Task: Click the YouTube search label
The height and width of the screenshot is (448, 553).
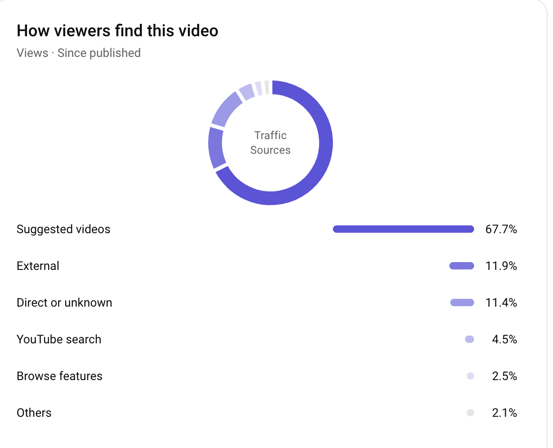Action: 59,339
